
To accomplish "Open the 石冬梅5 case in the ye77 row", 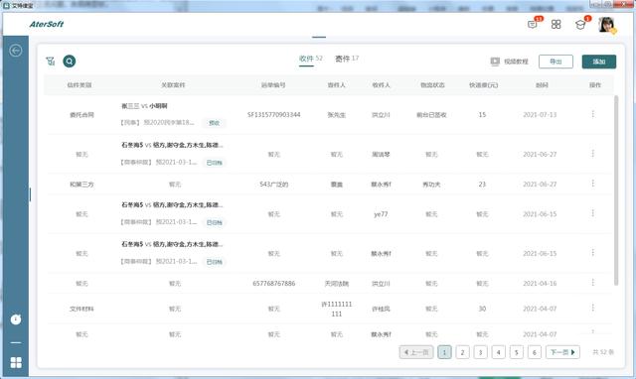I will pyautogui.click(x=172, y=205).
